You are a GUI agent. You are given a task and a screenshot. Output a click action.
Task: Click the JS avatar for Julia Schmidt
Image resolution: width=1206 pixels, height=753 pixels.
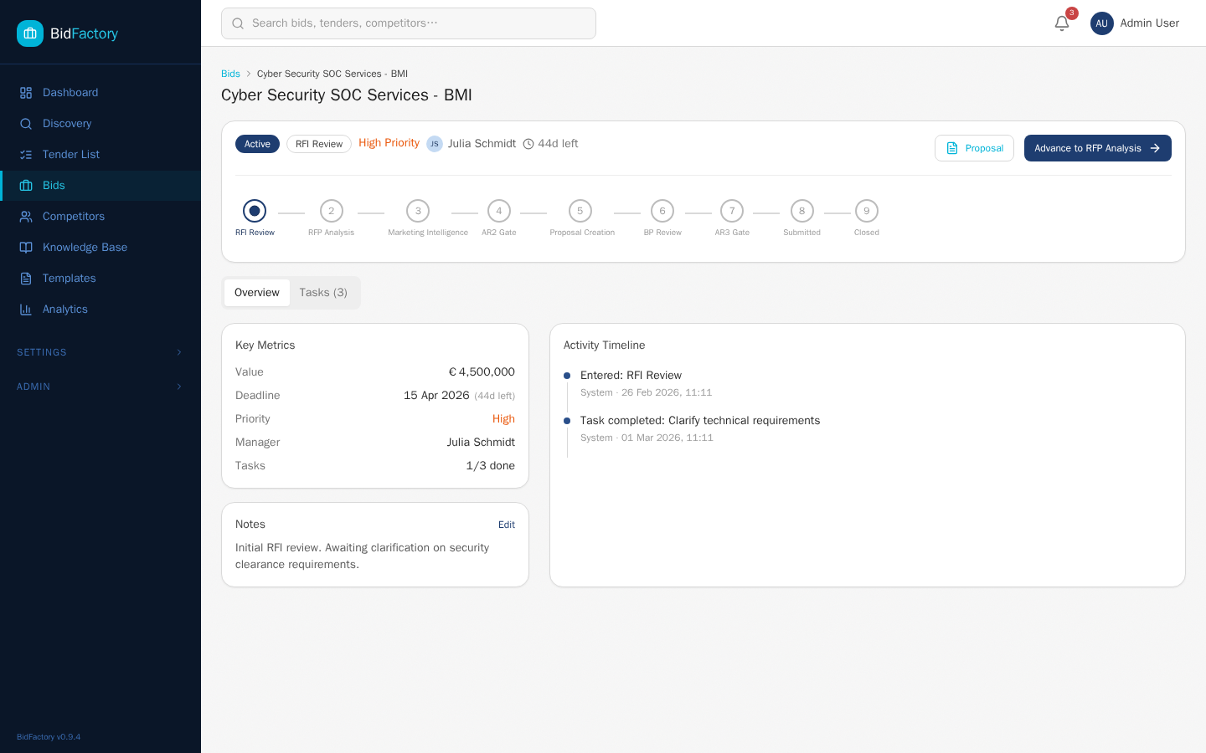435,144
